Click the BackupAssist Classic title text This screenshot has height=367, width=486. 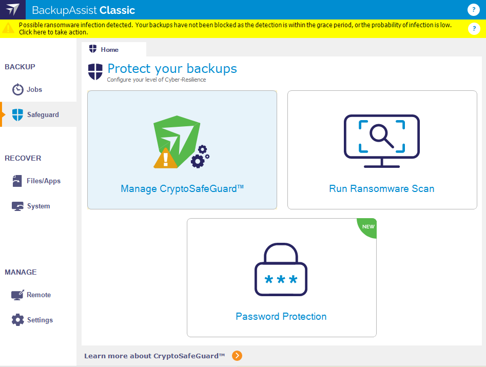click(83, 10)
